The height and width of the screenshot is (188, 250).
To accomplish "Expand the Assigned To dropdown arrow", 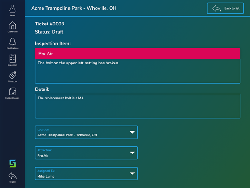I will coord(132,173).
